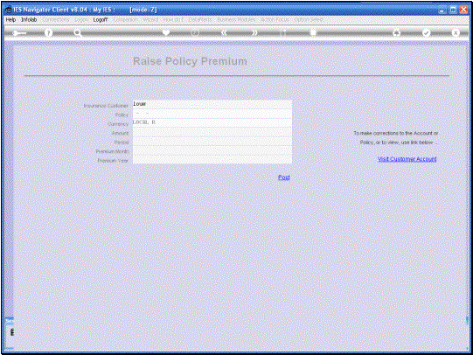Click the heart icon in the toolbar
Image resolution: width=473 pixels, height=355 pixels.
coord(166,32)
